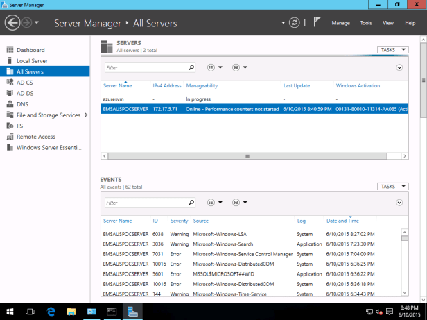Click the Windows Start button

point(10,312)
